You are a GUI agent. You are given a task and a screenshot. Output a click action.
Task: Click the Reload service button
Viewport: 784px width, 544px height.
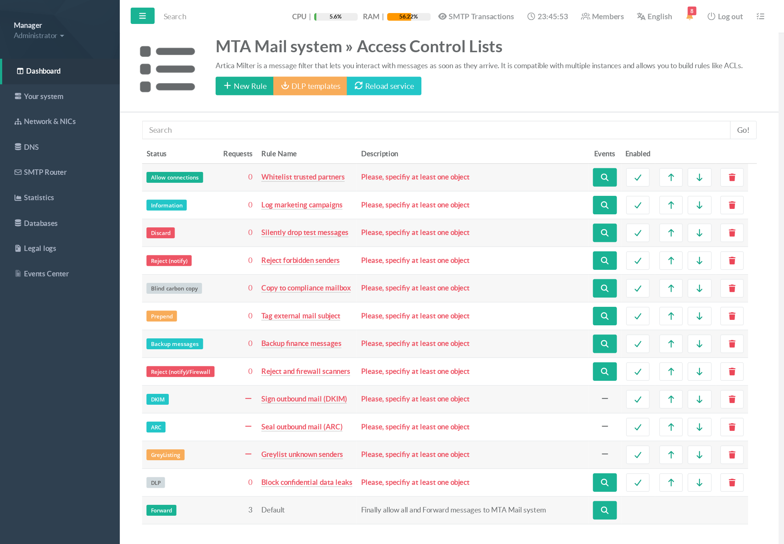[384, 86]
